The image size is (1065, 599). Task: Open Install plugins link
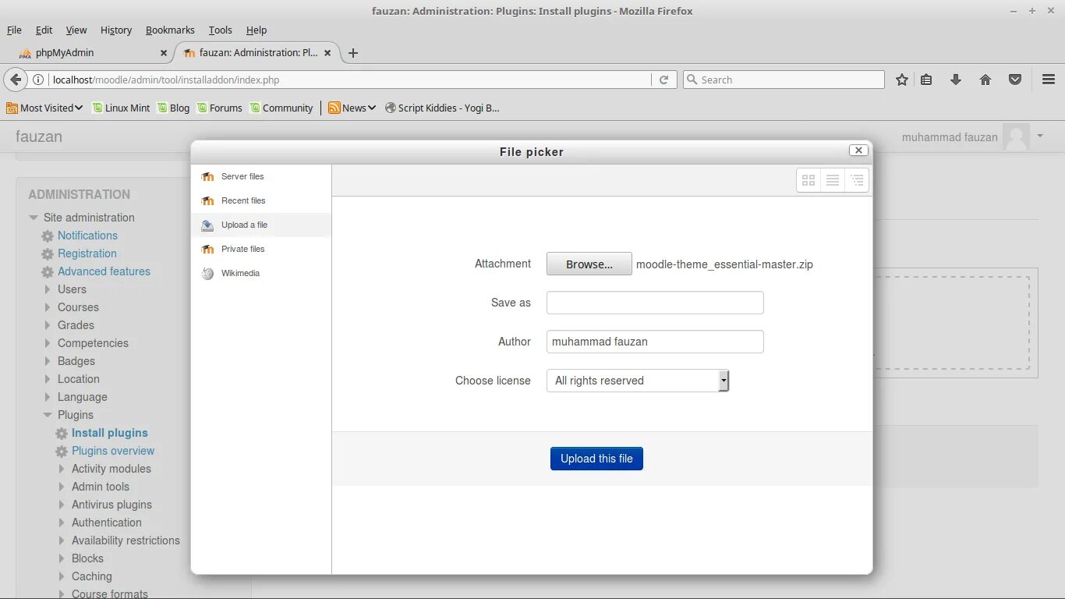[110, 433]
